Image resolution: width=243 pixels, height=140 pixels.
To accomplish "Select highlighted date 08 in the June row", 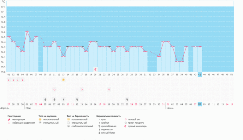I will (200, 104).
